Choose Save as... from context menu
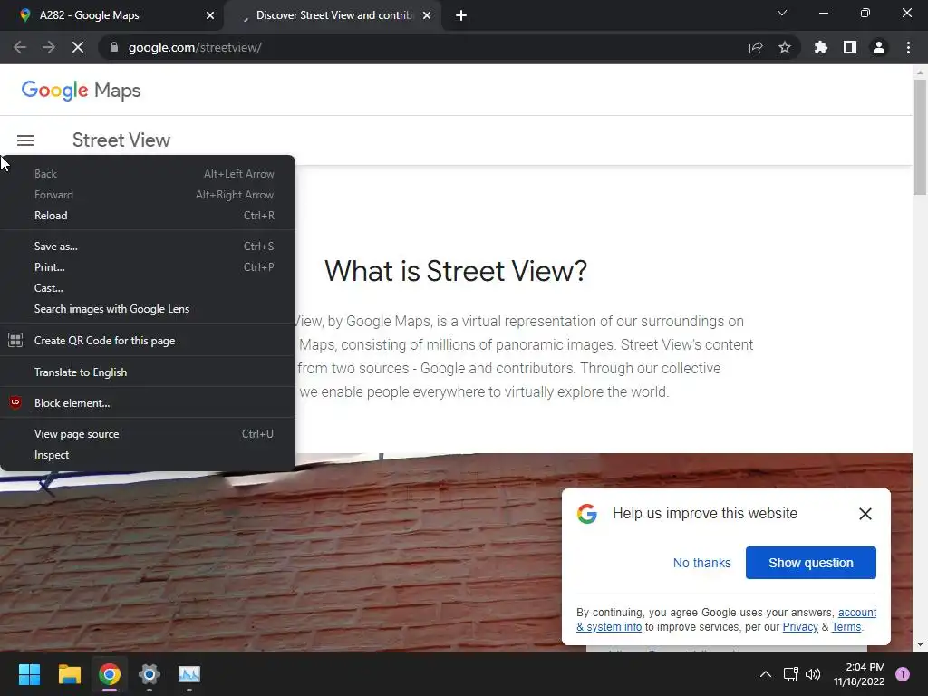The height and width of the screenshot is (696, 928). [x=148, y=246]
